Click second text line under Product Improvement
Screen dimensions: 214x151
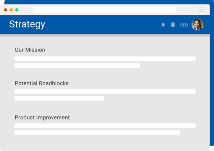pyautogui.click(x=97, y=132)
